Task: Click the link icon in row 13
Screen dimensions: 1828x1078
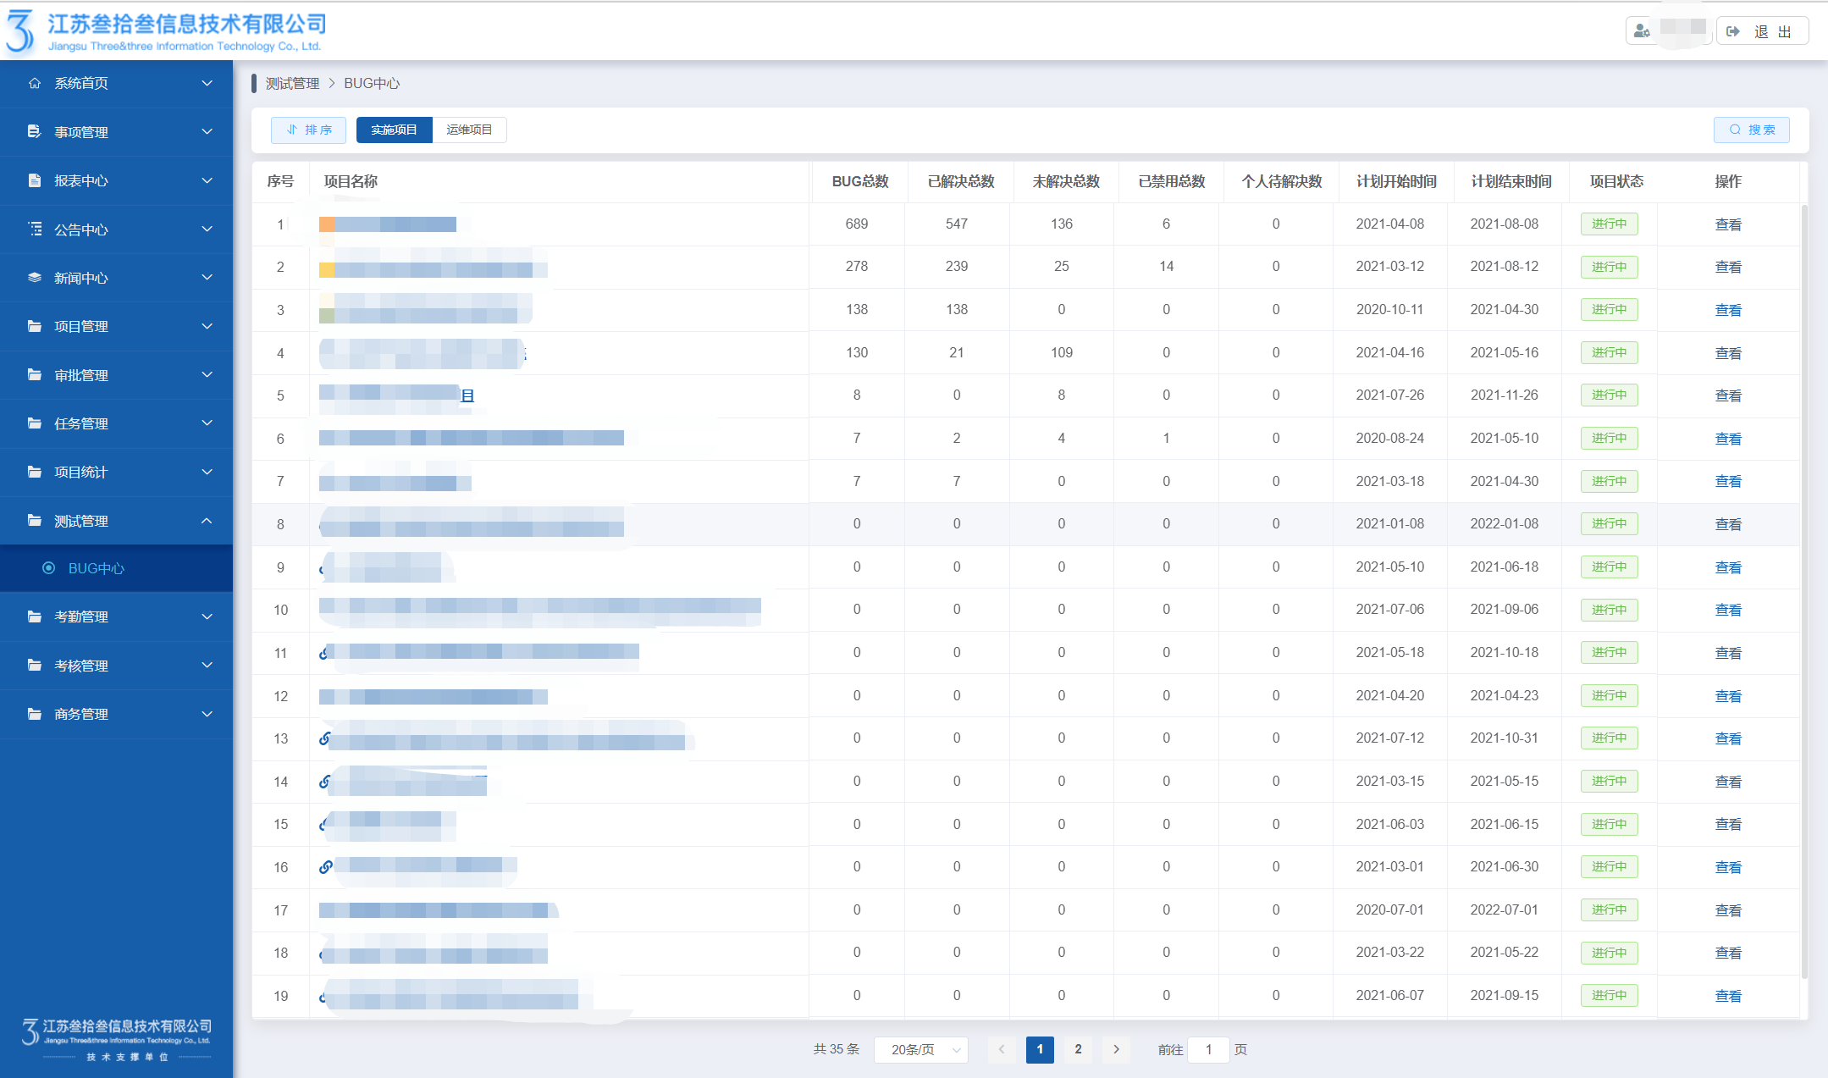Action: click(x=324, y=738)
